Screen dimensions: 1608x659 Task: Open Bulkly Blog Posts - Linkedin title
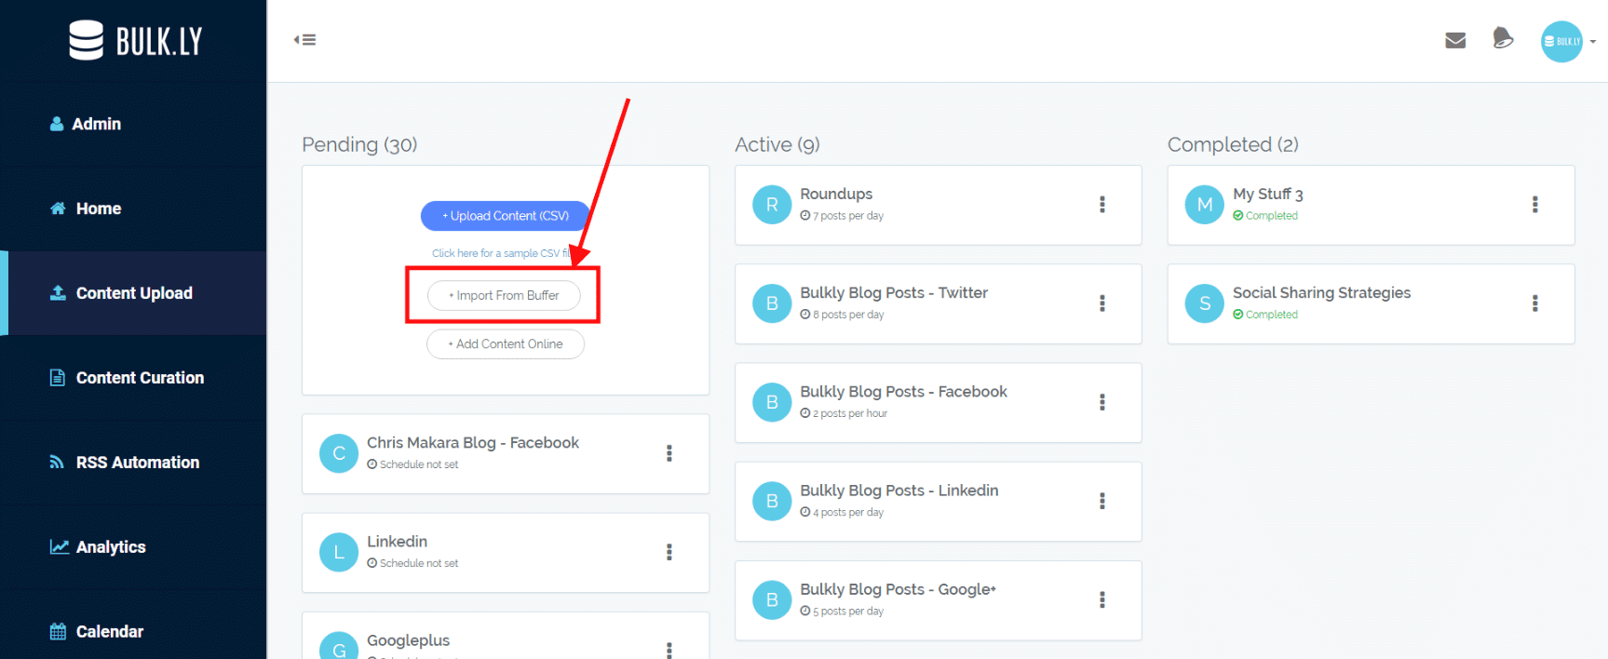[x=899, y=491]
